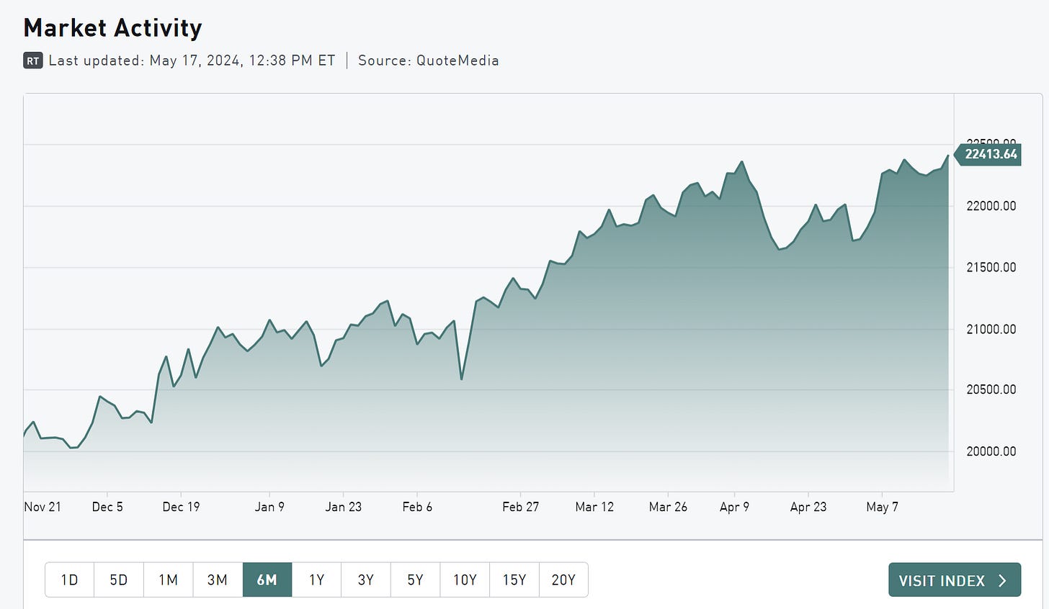Click the 22413.64 current price tag

pyautogui.click(x=990, y=154)
